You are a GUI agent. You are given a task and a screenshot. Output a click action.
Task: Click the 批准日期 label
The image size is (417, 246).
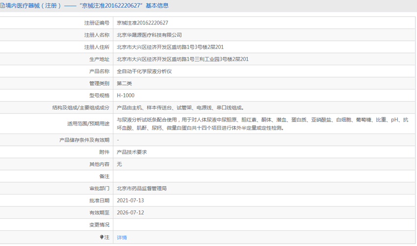click(99, 200)
